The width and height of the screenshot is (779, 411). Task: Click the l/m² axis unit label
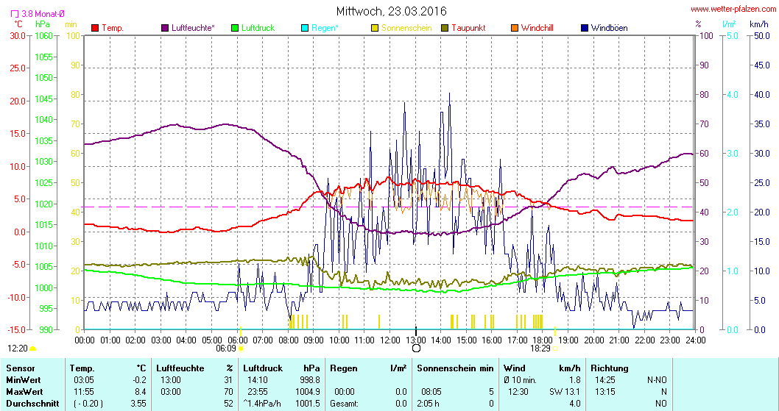point(730,24)
